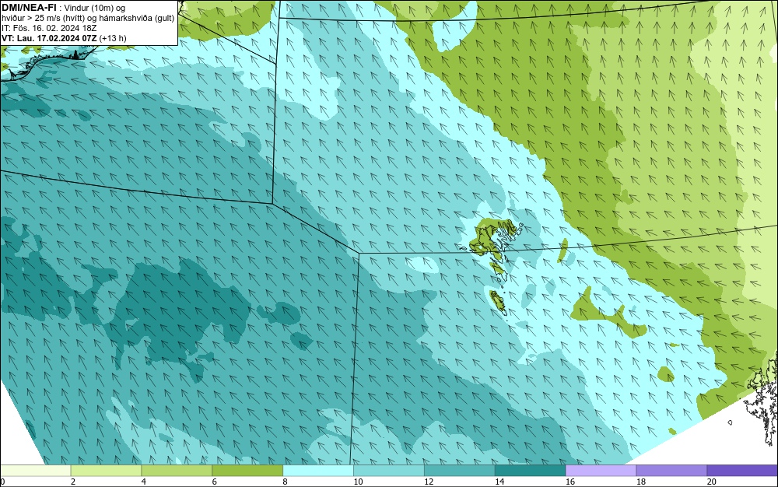Viewport: 778px width, 487px height.
Task: Click the legend label '16'
Action: click(x=570, y=482)
